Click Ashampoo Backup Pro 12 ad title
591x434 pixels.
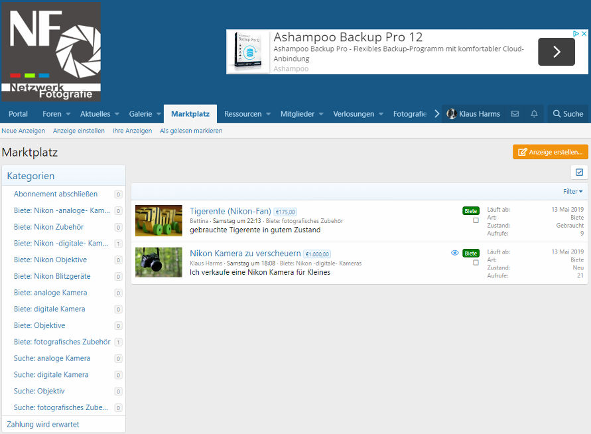pos(348,37)
